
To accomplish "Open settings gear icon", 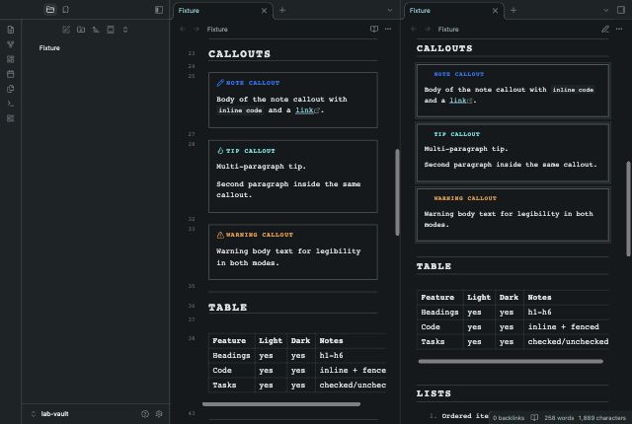I will [x=159, y=413].
